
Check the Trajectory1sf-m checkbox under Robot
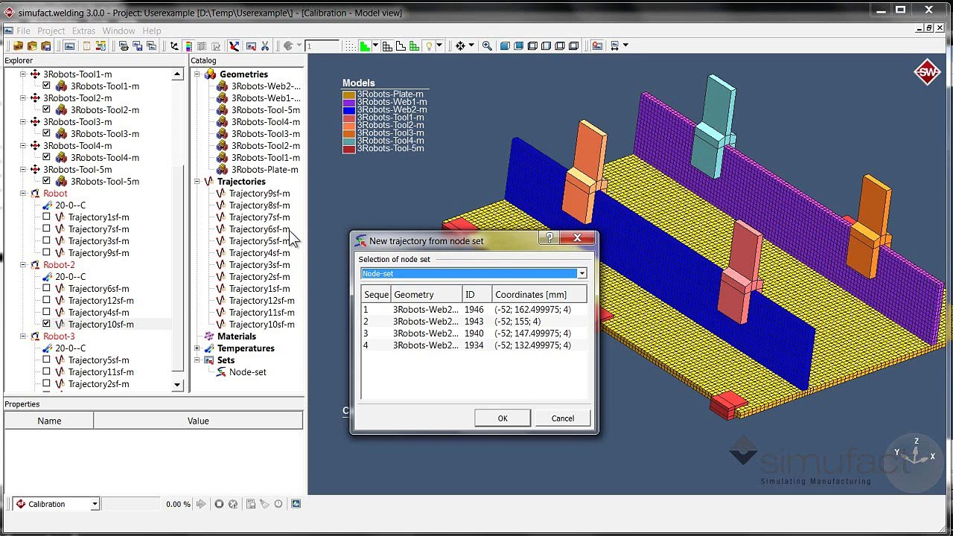click(46, 217)
